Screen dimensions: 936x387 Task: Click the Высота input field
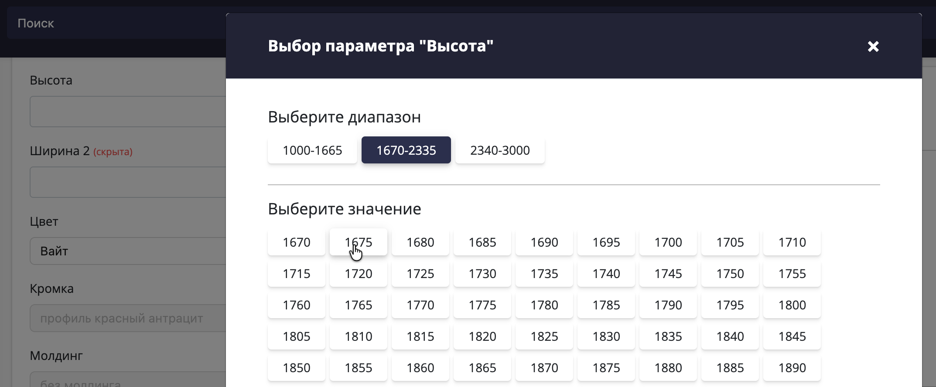pos(126,112)
